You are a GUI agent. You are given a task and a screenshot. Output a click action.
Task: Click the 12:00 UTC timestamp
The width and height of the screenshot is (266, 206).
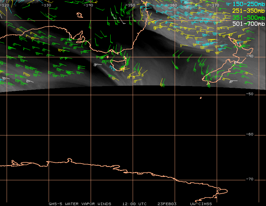click(135, 204)
